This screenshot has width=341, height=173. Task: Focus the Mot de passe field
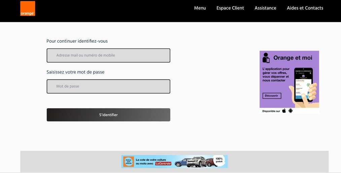(x=108, y=86)
